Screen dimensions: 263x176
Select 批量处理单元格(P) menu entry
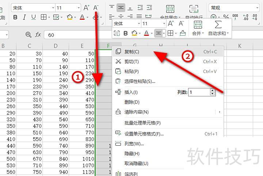click(168, 123)
